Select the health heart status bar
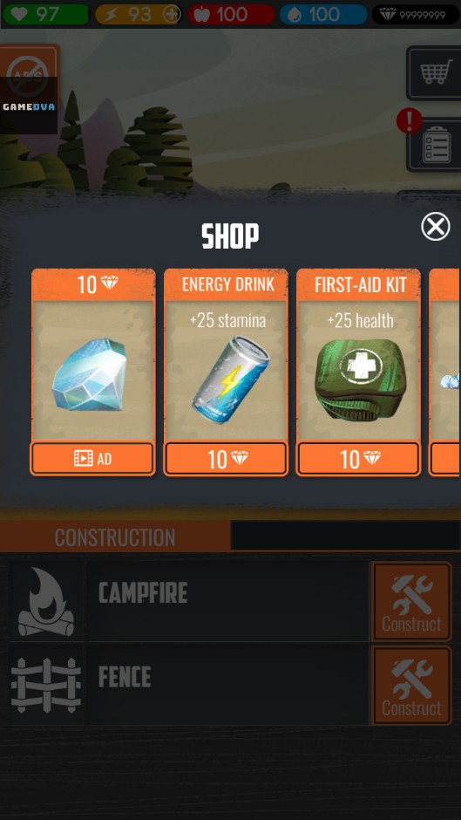Image resolution: width=461 pixels, height=820 pixels. [x=46, y=15]
